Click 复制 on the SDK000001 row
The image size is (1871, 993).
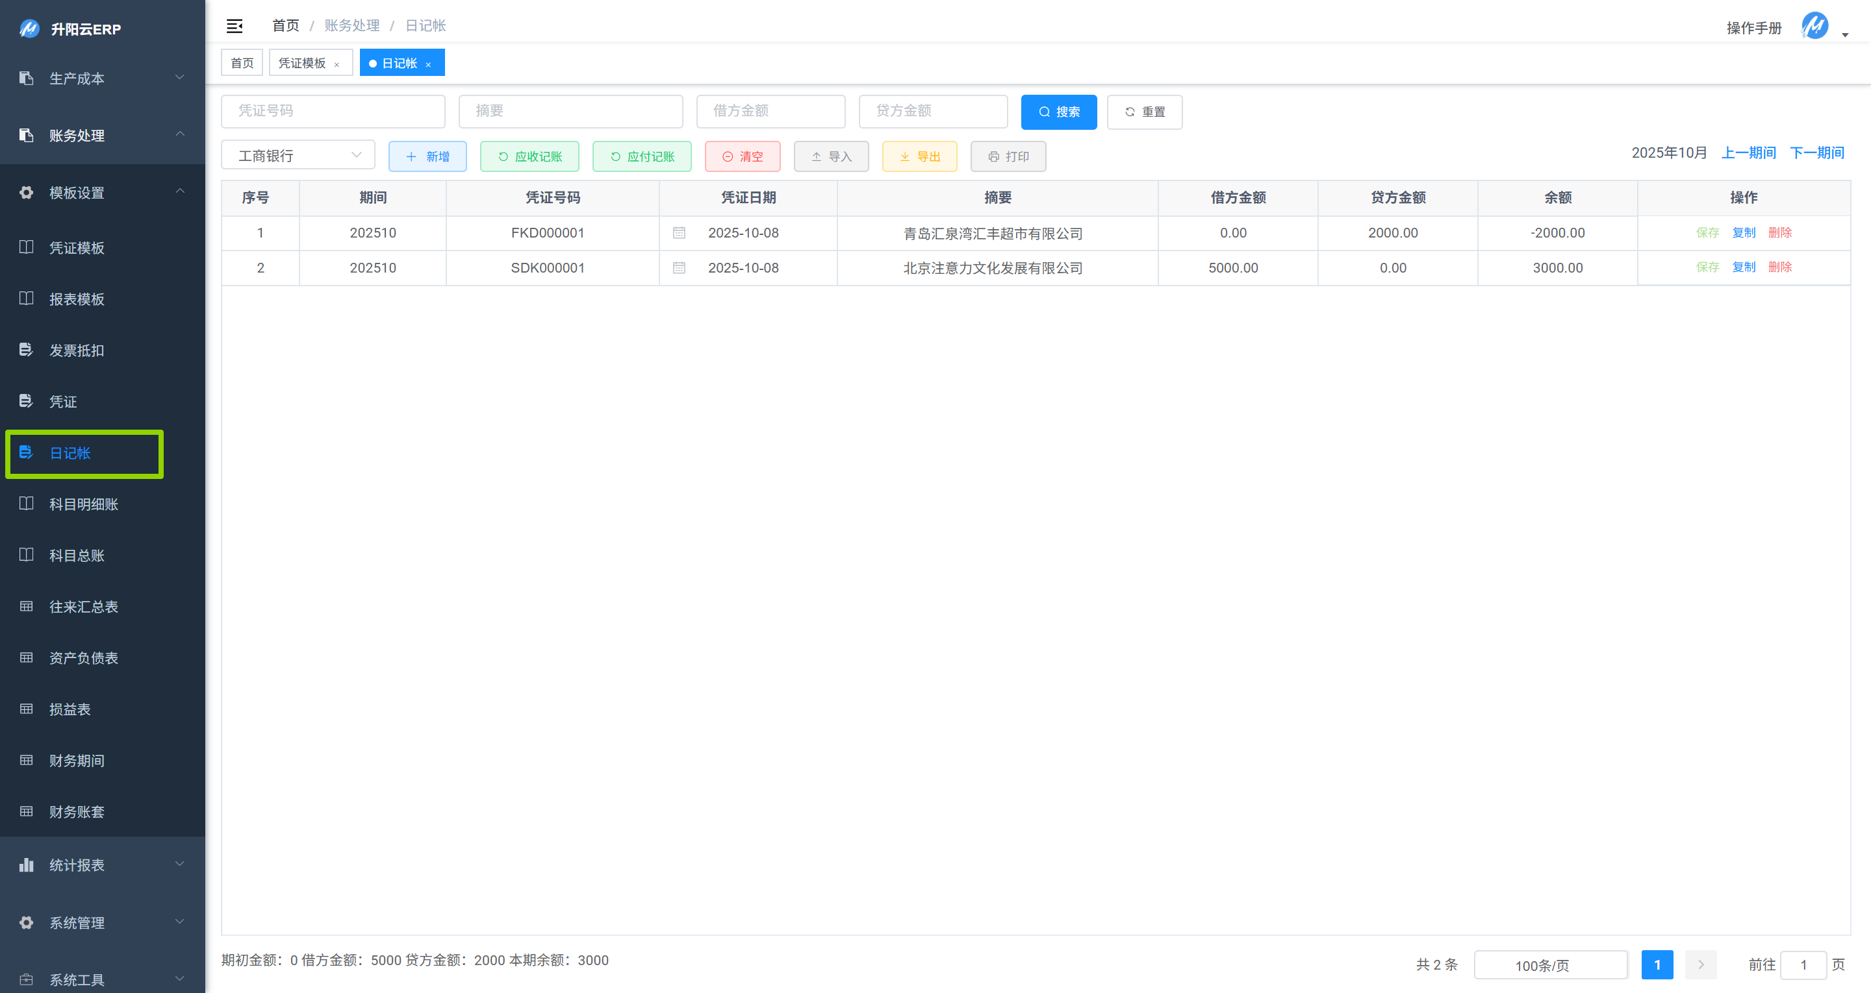(x=1744, y=267)
